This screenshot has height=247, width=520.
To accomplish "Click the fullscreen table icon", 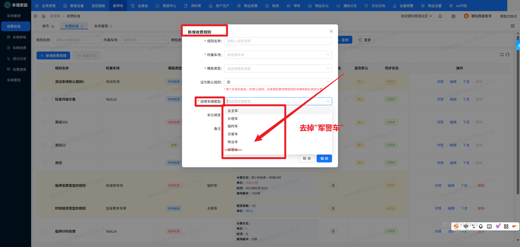I will [502, 55].
